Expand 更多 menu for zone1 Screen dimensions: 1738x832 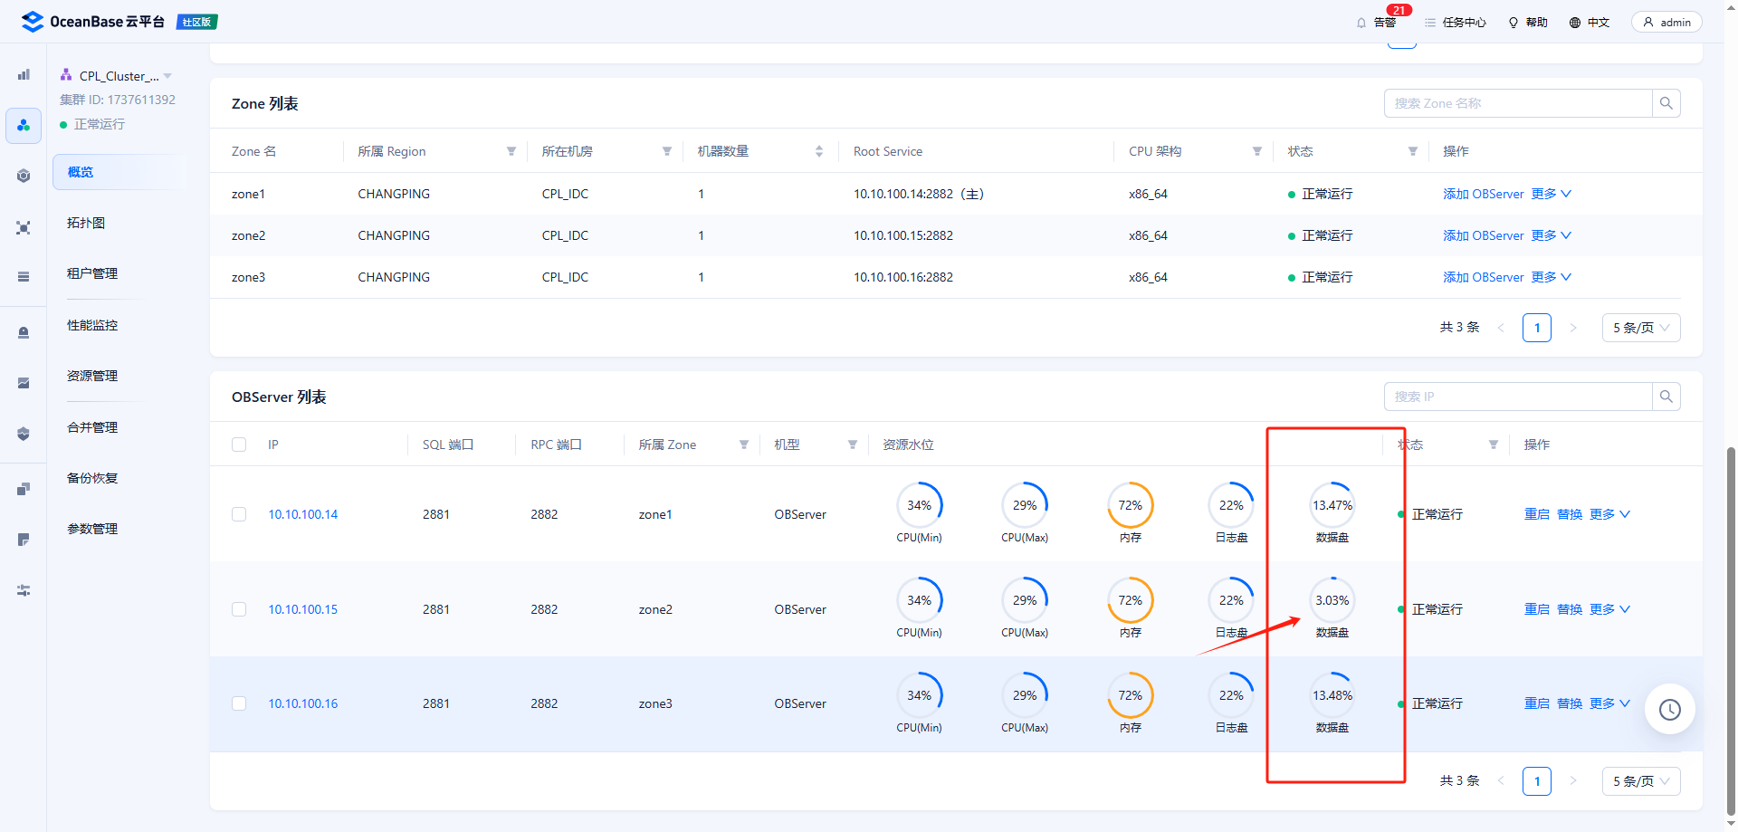[1552, 194]
